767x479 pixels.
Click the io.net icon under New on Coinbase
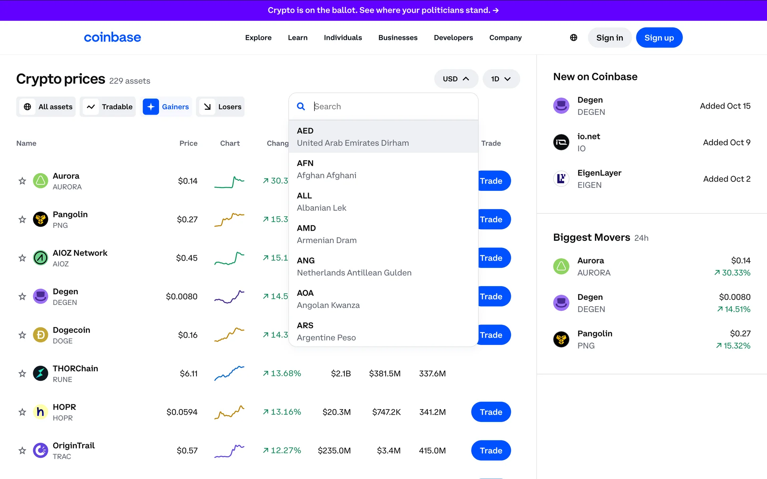point(561,142)
